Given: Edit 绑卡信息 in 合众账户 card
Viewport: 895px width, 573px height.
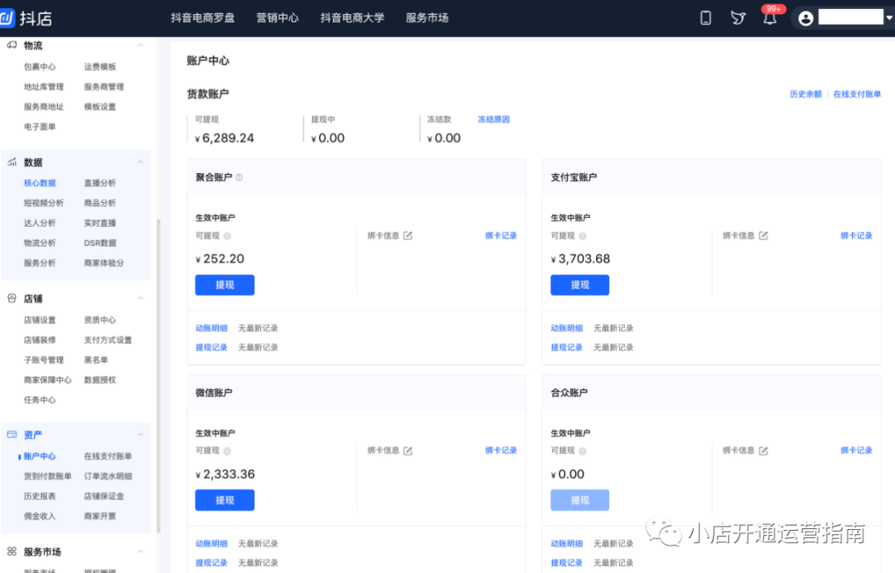Looking at the screenshot, I should pos(763,450).
